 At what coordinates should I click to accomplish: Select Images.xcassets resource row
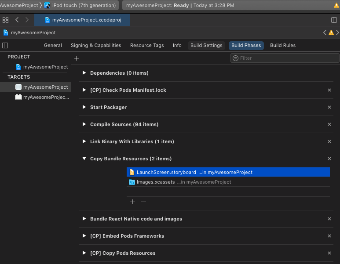coord(228,182)
